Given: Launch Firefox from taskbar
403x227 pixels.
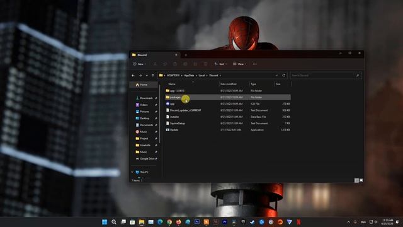Looking at the screenshot, I should tap(179, 222).
